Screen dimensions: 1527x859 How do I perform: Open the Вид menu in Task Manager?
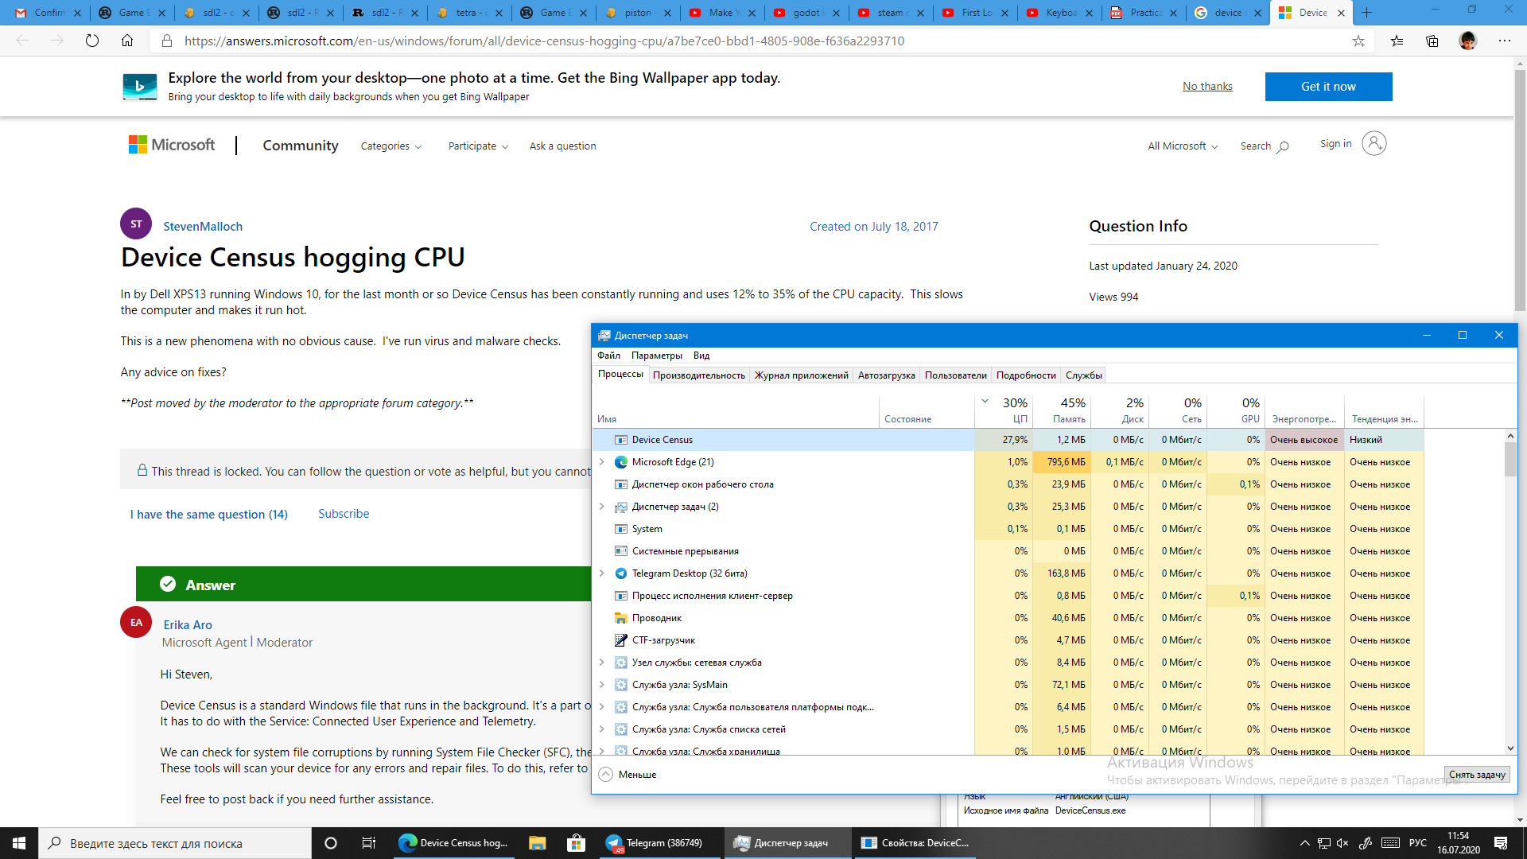(x=701, y=356)
